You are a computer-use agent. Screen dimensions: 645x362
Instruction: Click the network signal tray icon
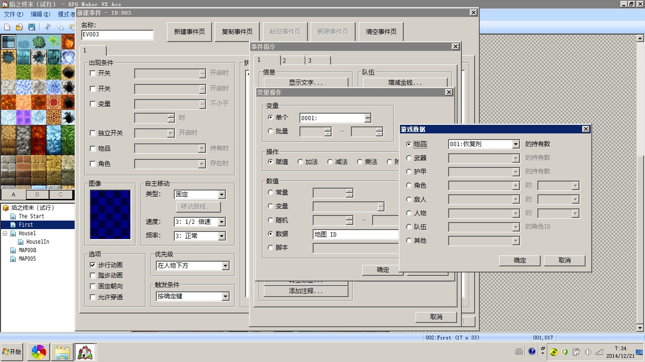coord(599,352)
